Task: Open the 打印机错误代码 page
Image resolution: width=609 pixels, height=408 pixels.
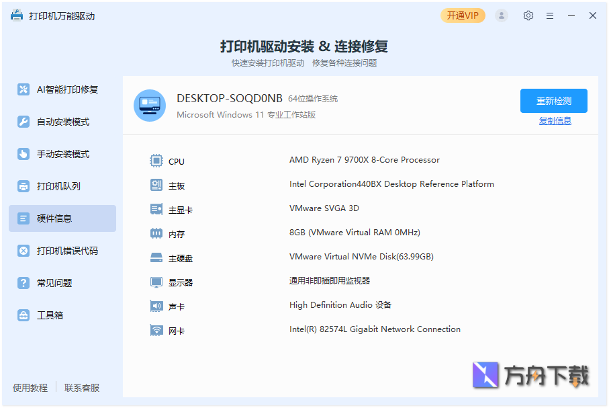Action: [62, 251]
